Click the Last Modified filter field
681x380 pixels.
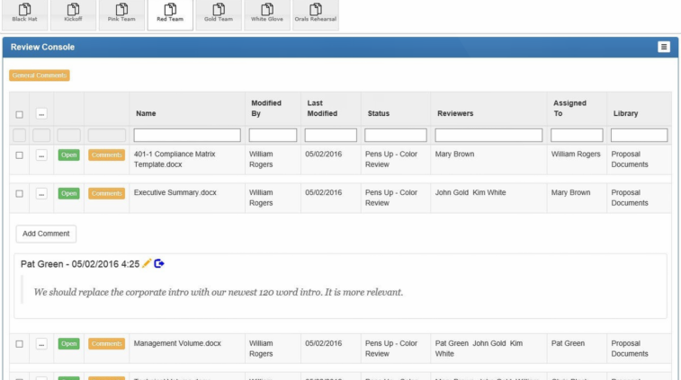tap(330, 136)
